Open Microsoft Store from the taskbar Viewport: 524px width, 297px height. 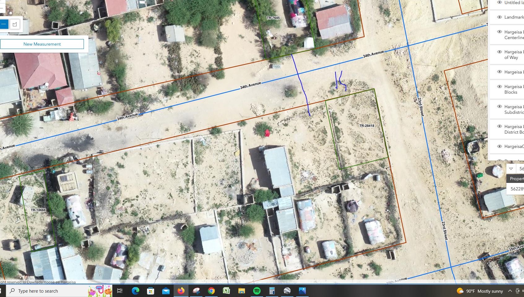(x=150, y=291)
